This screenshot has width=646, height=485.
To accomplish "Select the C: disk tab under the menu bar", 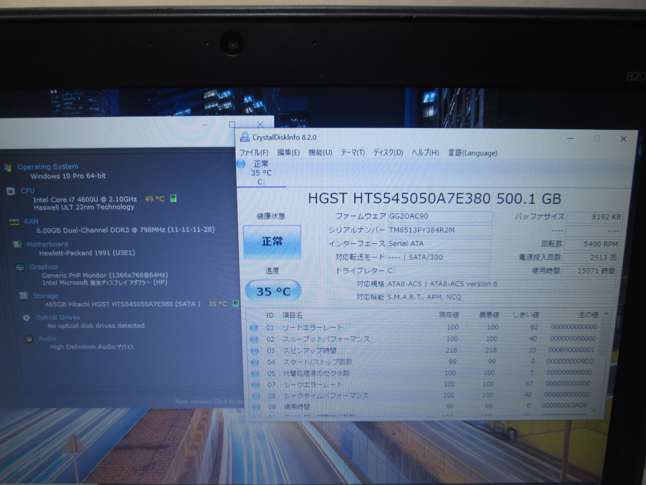I will coord(261,173).
